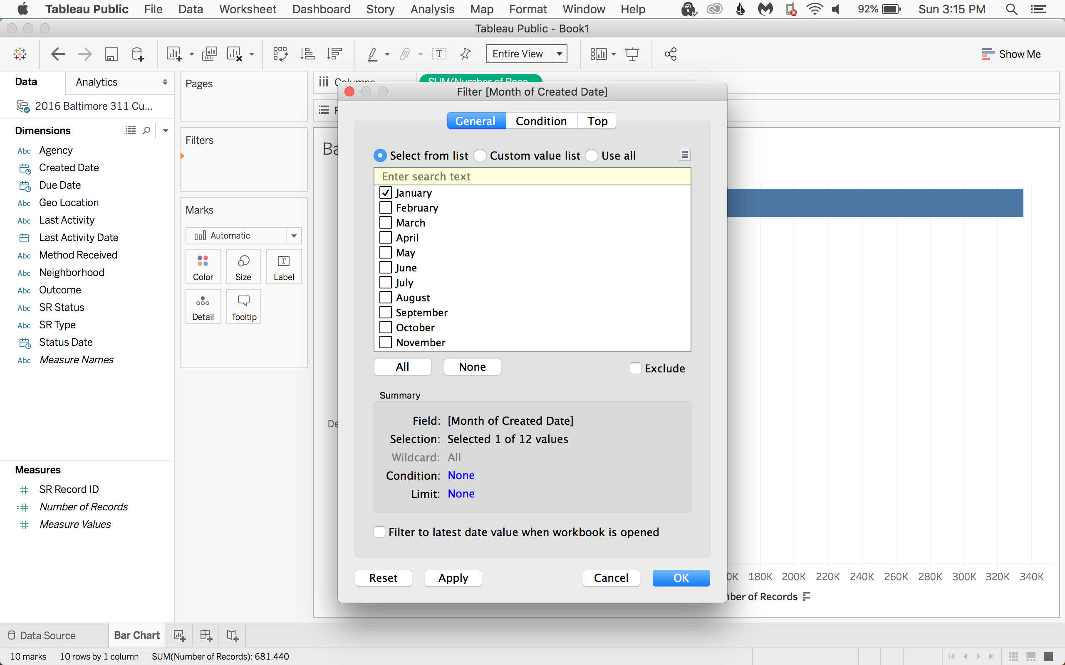The image size is (1065, 665).
Task: Click the share workbook icon
Action: [x=671, y=54]
